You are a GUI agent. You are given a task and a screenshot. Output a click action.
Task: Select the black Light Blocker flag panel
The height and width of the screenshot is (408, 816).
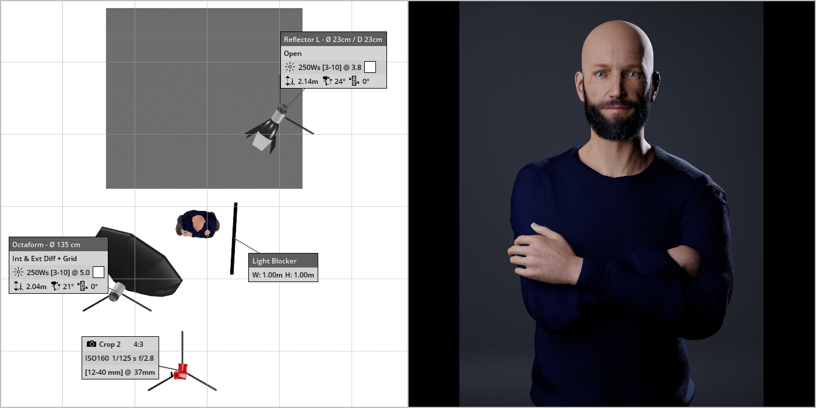click(x=234, y=238)
